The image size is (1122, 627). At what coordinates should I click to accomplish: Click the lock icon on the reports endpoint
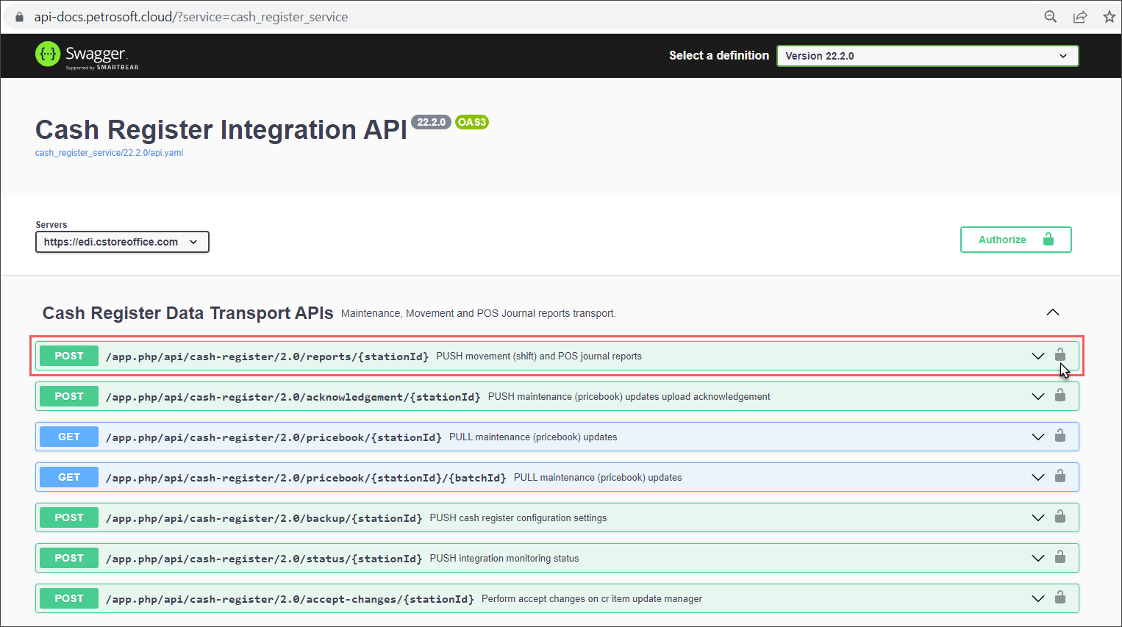[x=1060, y=356]
